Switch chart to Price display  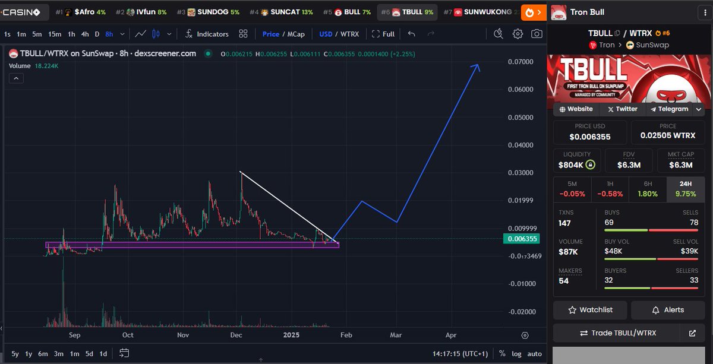271,34
